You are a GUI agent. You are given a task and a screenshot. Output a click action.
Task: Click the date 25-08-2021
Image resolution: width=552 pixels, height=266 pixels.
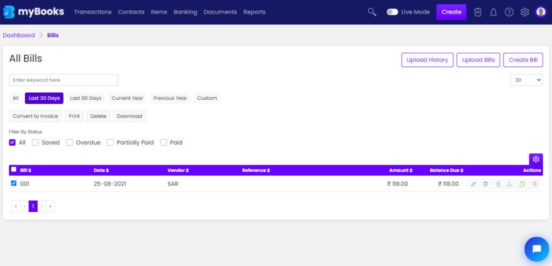[110, 184]
